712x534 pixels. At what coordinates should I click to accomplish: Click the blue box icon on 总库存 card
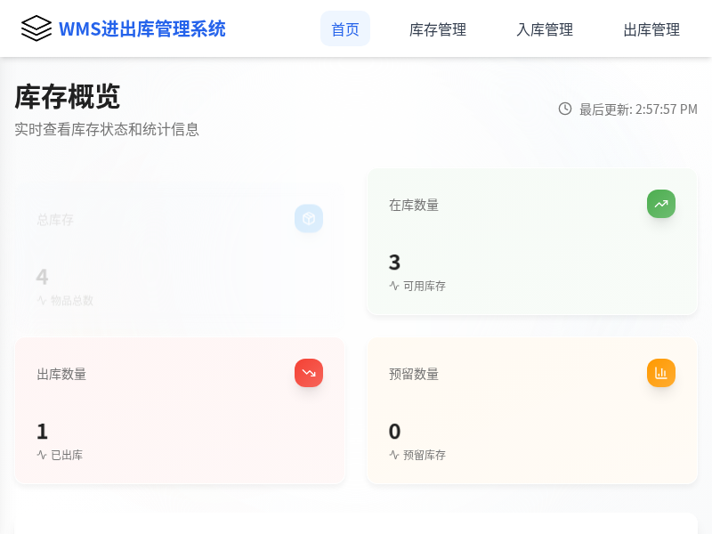coord(309,218)
